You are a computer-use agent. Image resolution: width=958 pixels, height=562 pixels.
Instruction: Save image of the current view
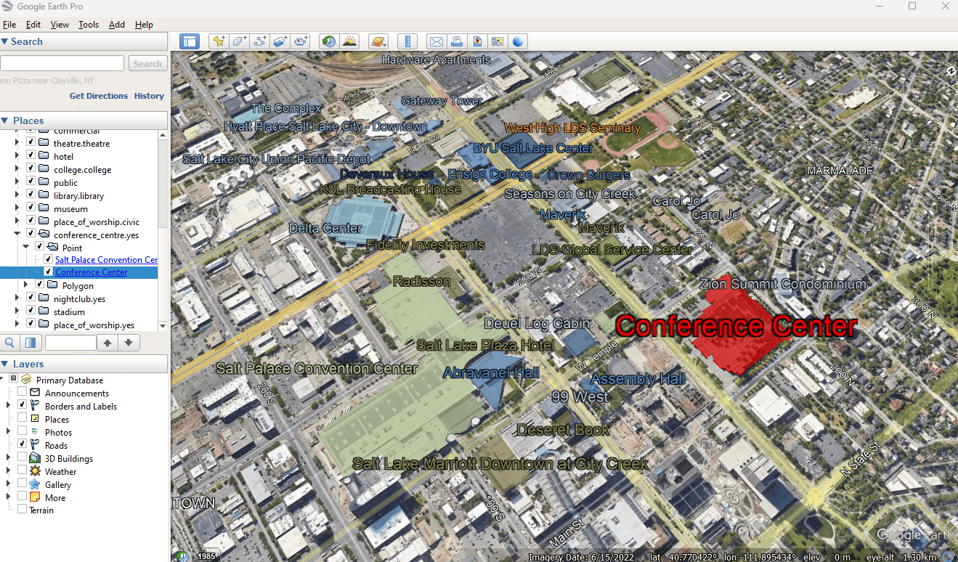477,41
